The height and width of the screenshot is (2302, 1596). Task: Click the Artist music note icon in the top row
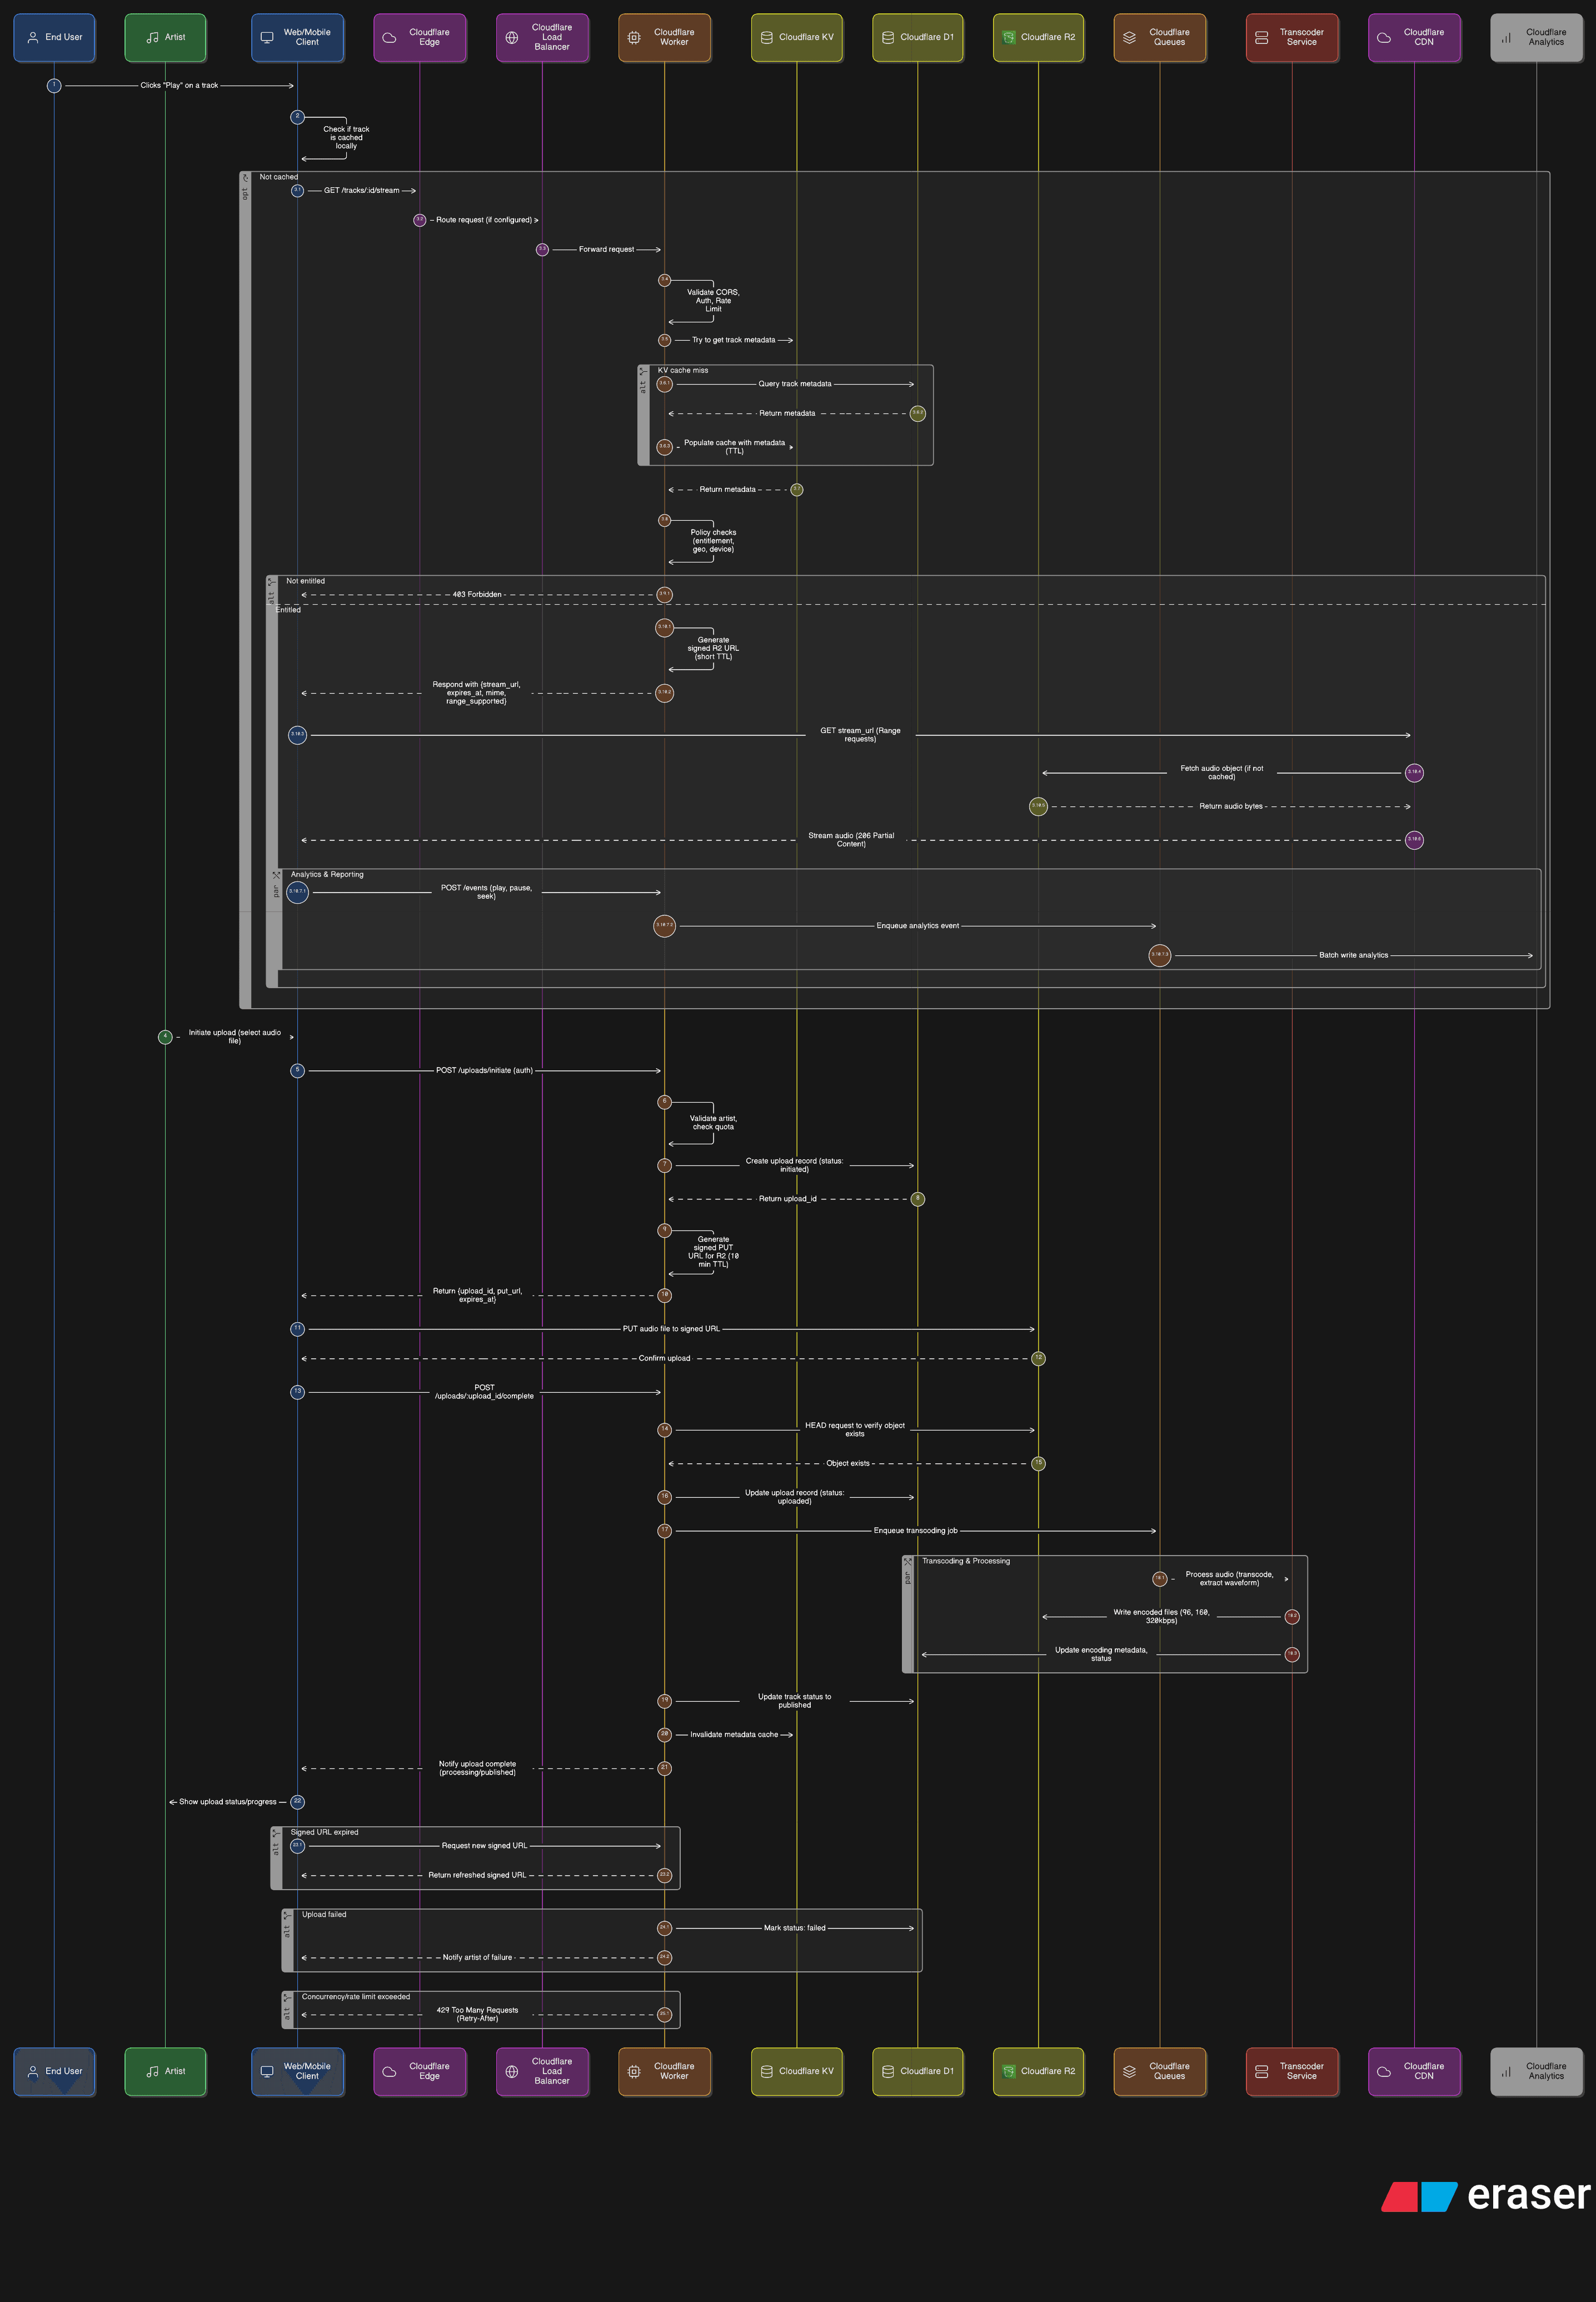(153, 38)
